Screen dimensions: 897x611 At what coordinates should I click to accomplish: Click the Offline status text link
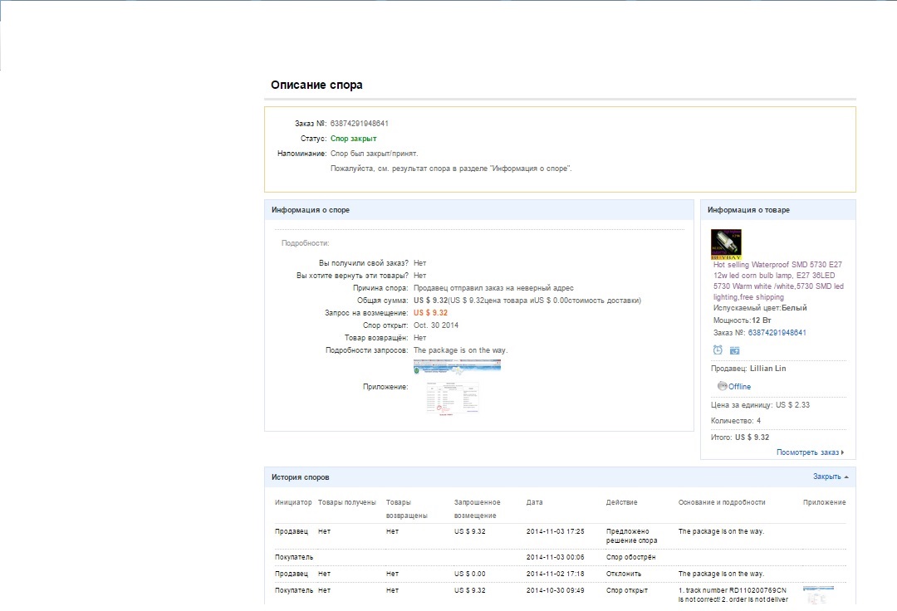[x=739, y=387]
